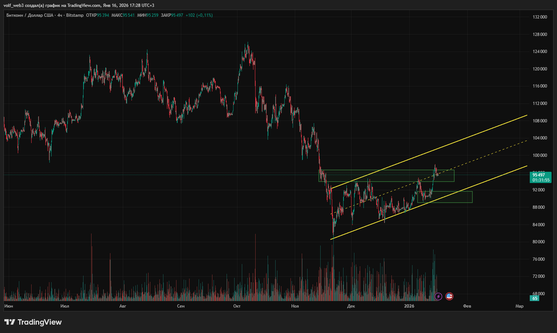Click the Bitstamp exchange label
Viewport: 557px width, 333px height.
tap(75, 15)
